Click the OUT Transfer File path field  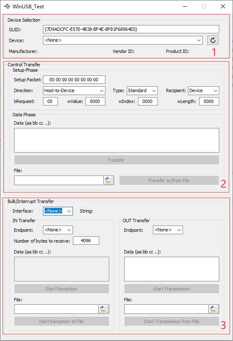[x=166, y=309]
